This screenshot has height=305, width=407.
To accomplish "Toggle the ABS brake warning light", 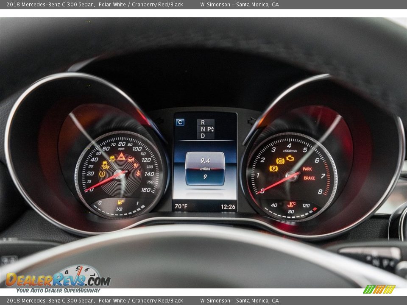I will click(280, 161).
